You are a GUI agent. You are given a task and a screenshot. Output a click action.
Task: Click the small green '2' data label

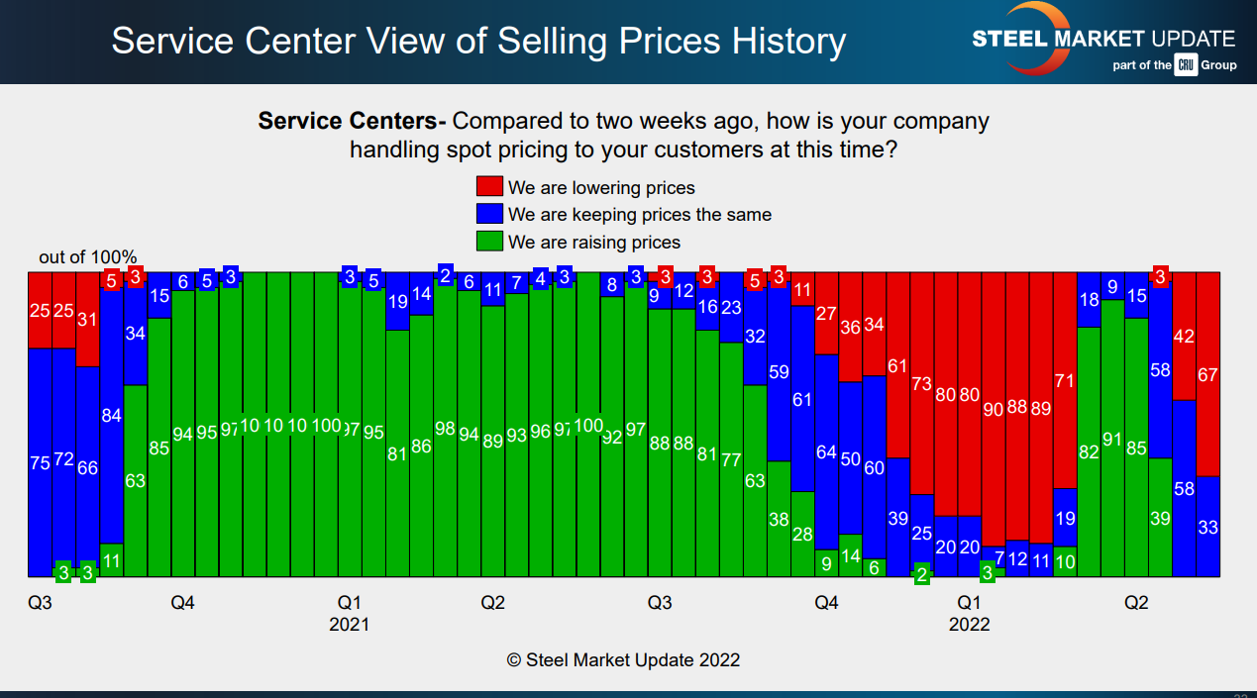922,575
